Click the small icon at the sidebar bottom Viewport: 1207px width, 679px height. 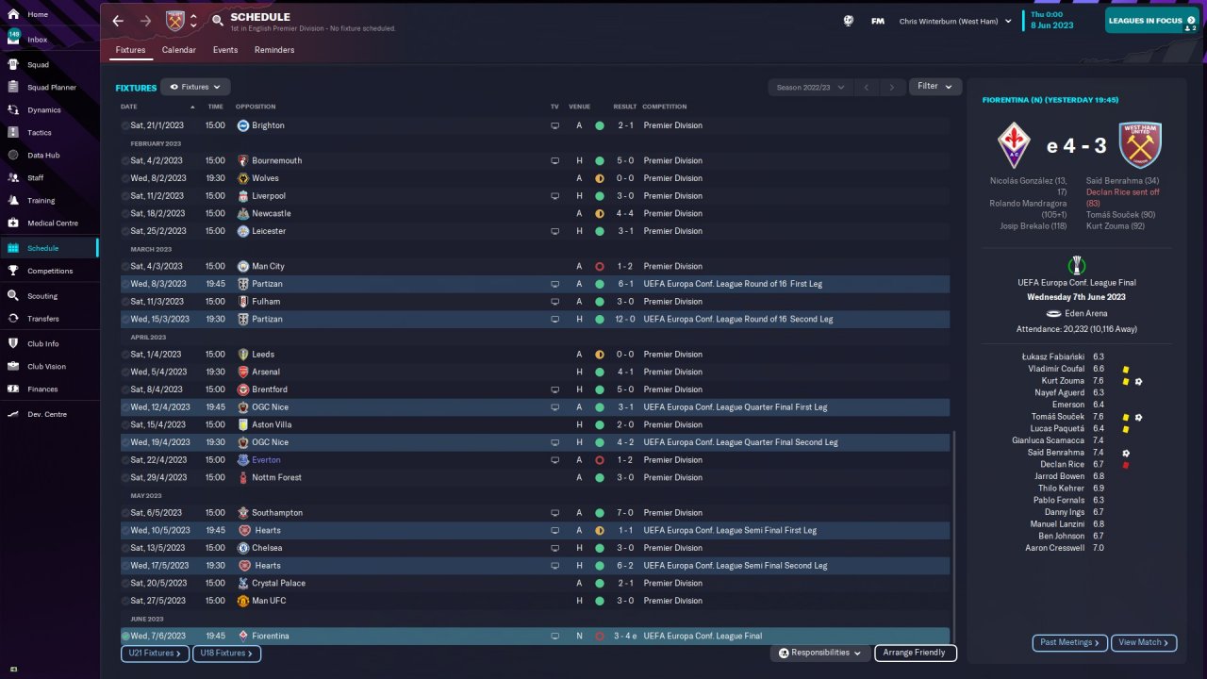(x=13, y=669)
